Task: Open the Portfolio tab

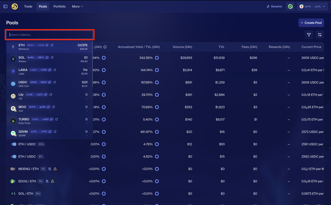Action: click(59, 6)
